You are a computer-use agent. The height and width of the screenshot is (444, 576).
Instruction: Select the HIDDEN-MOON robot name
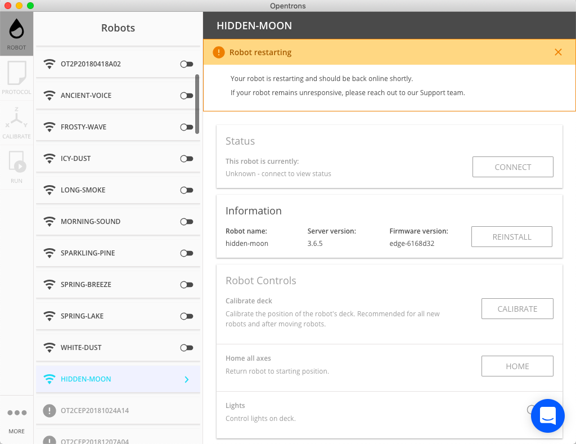click(x=85, y=379)
